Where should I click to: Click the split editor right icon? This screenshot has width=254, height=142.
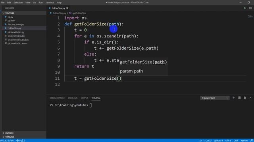tap(250, 8)
